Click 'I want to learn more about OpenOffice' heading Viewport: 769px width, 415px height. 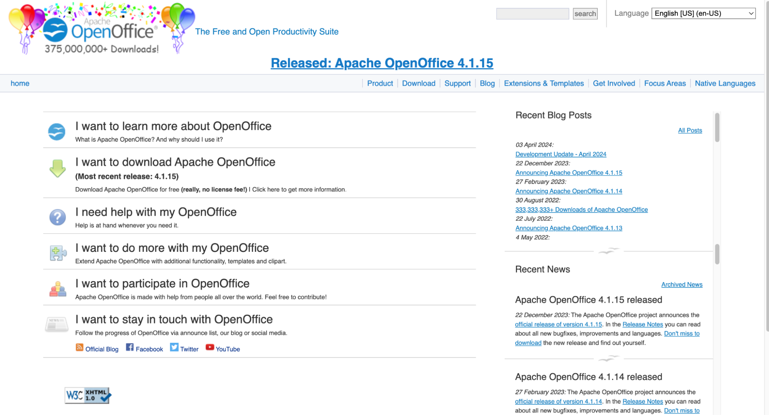tap(173, 126)
